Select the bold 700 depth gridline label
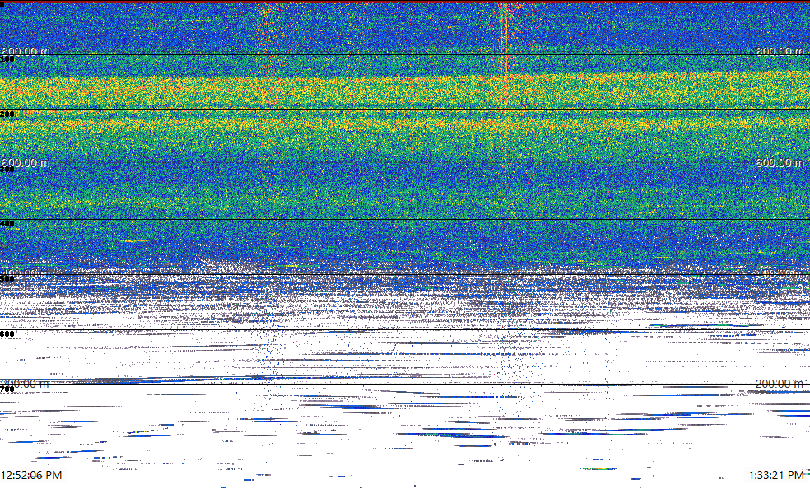 pos(7,389)
